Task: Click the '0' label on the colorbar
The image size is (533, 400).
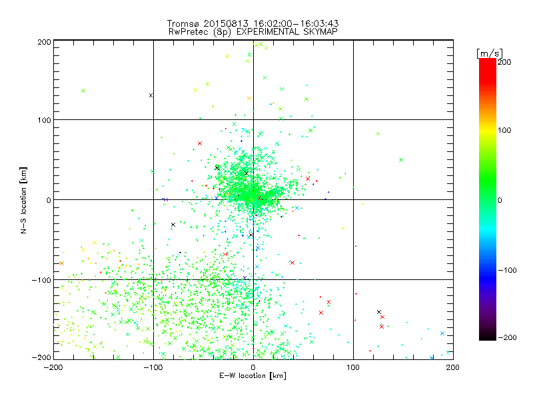Action: (500, 200)
